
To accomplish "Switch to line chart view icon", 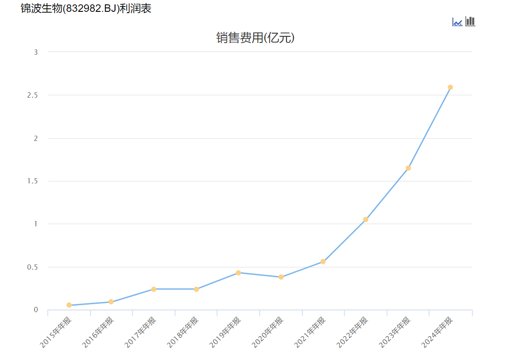I will (457, 22).
